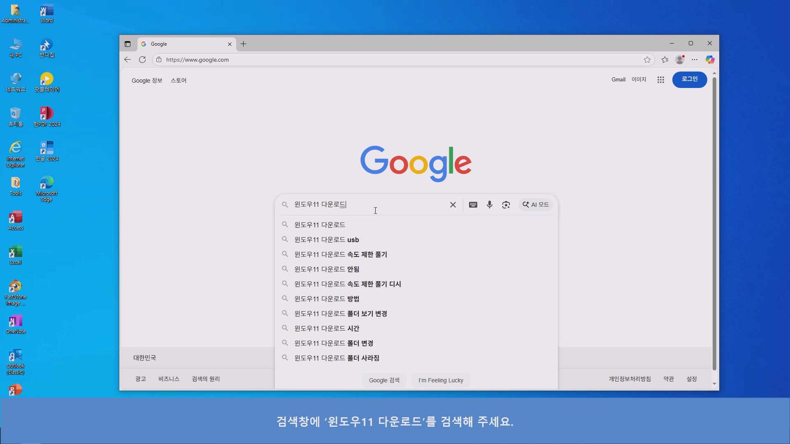Viewport: 790px width, 444px height.
Task: Open Edge settings and more menu
Action: (695, 60)
